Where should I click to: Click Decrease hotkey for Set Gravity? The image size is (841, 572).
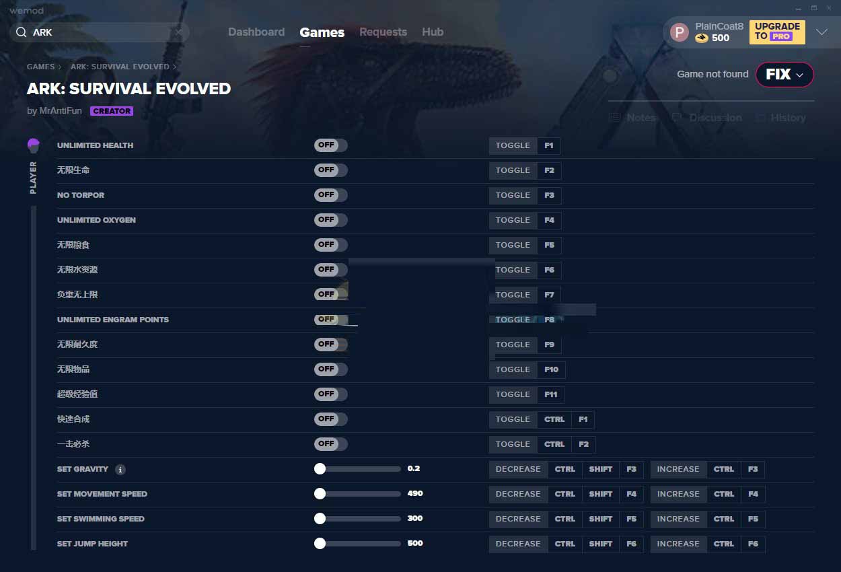click(x=566, y=469)
